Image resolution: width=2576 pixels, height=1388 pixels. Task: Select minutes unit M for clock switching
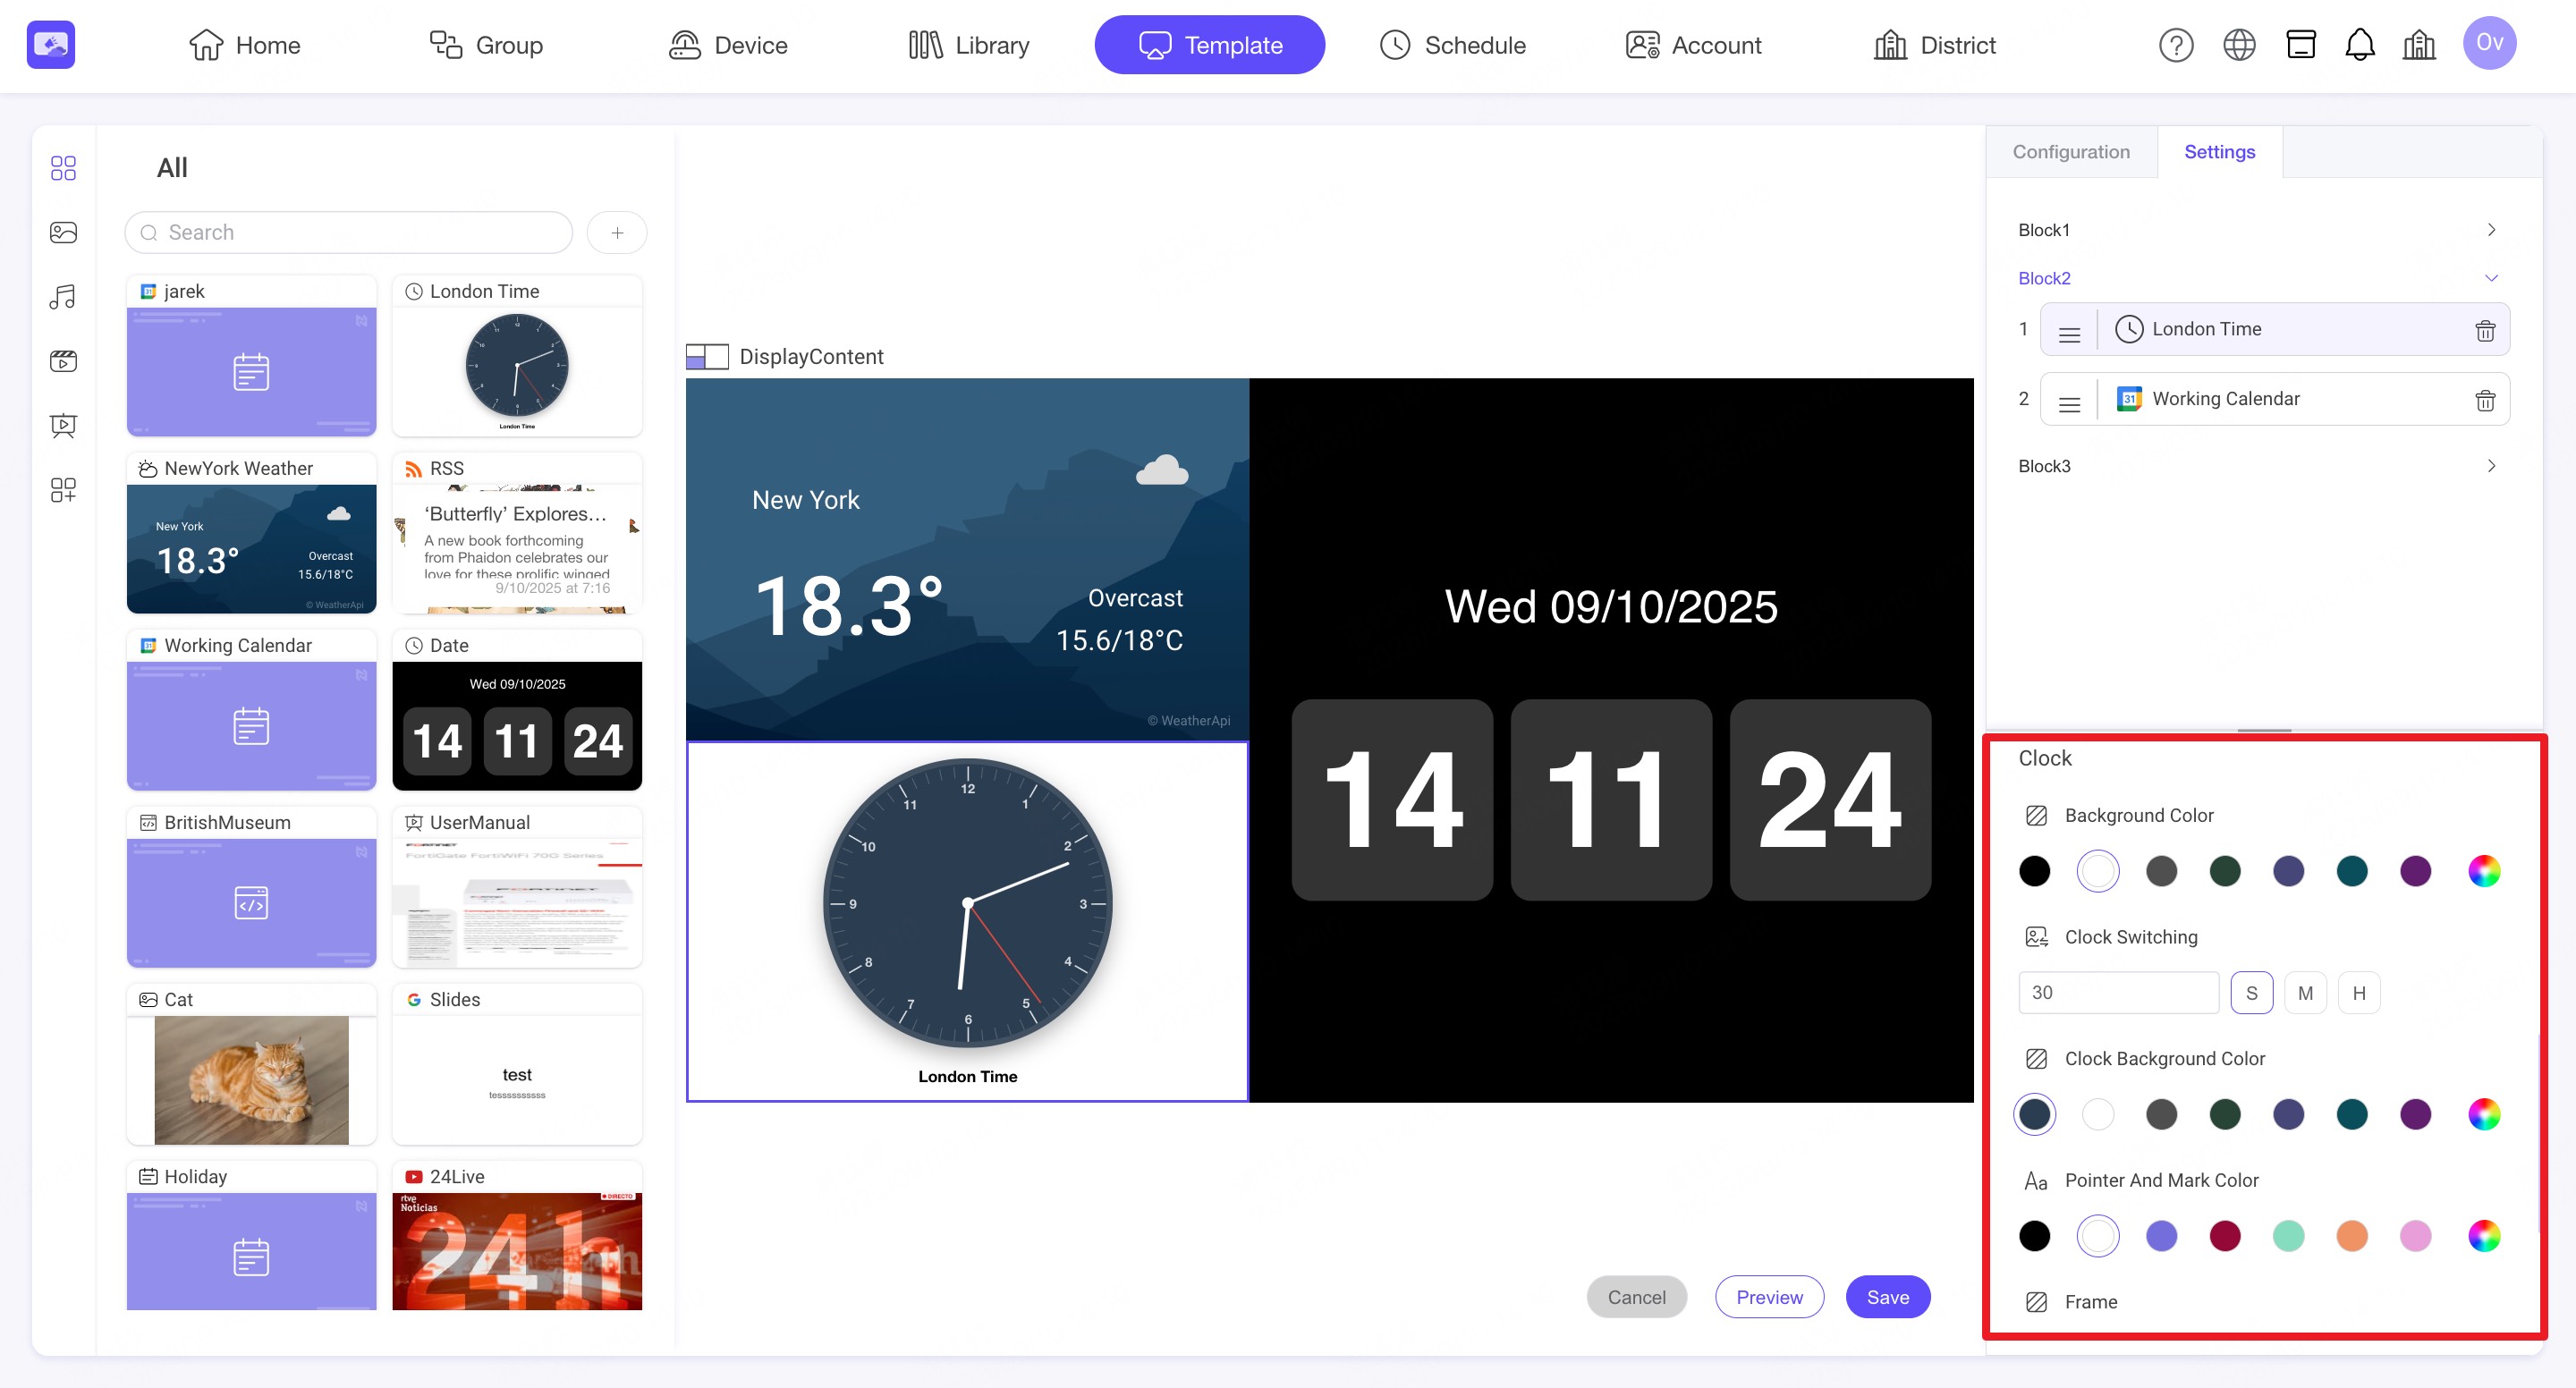click(2305, 993)
